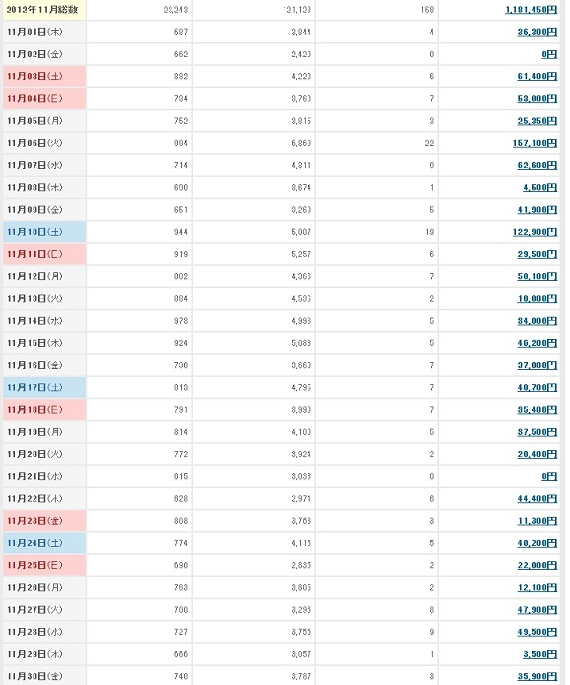Select the 122,900円 link for 11月10日
Image resolution: width=570 pixels, height=685 pixels.
click(535, 232)
